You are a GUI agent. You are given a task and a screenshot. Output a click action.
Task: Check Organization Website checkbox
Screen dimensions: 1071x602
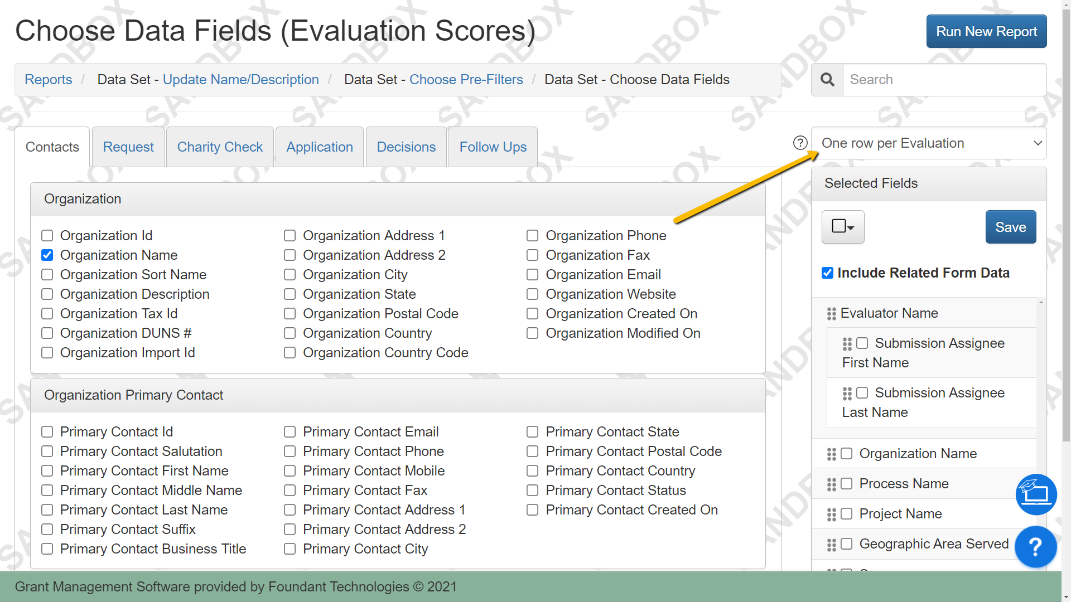(x=533, y=294)
